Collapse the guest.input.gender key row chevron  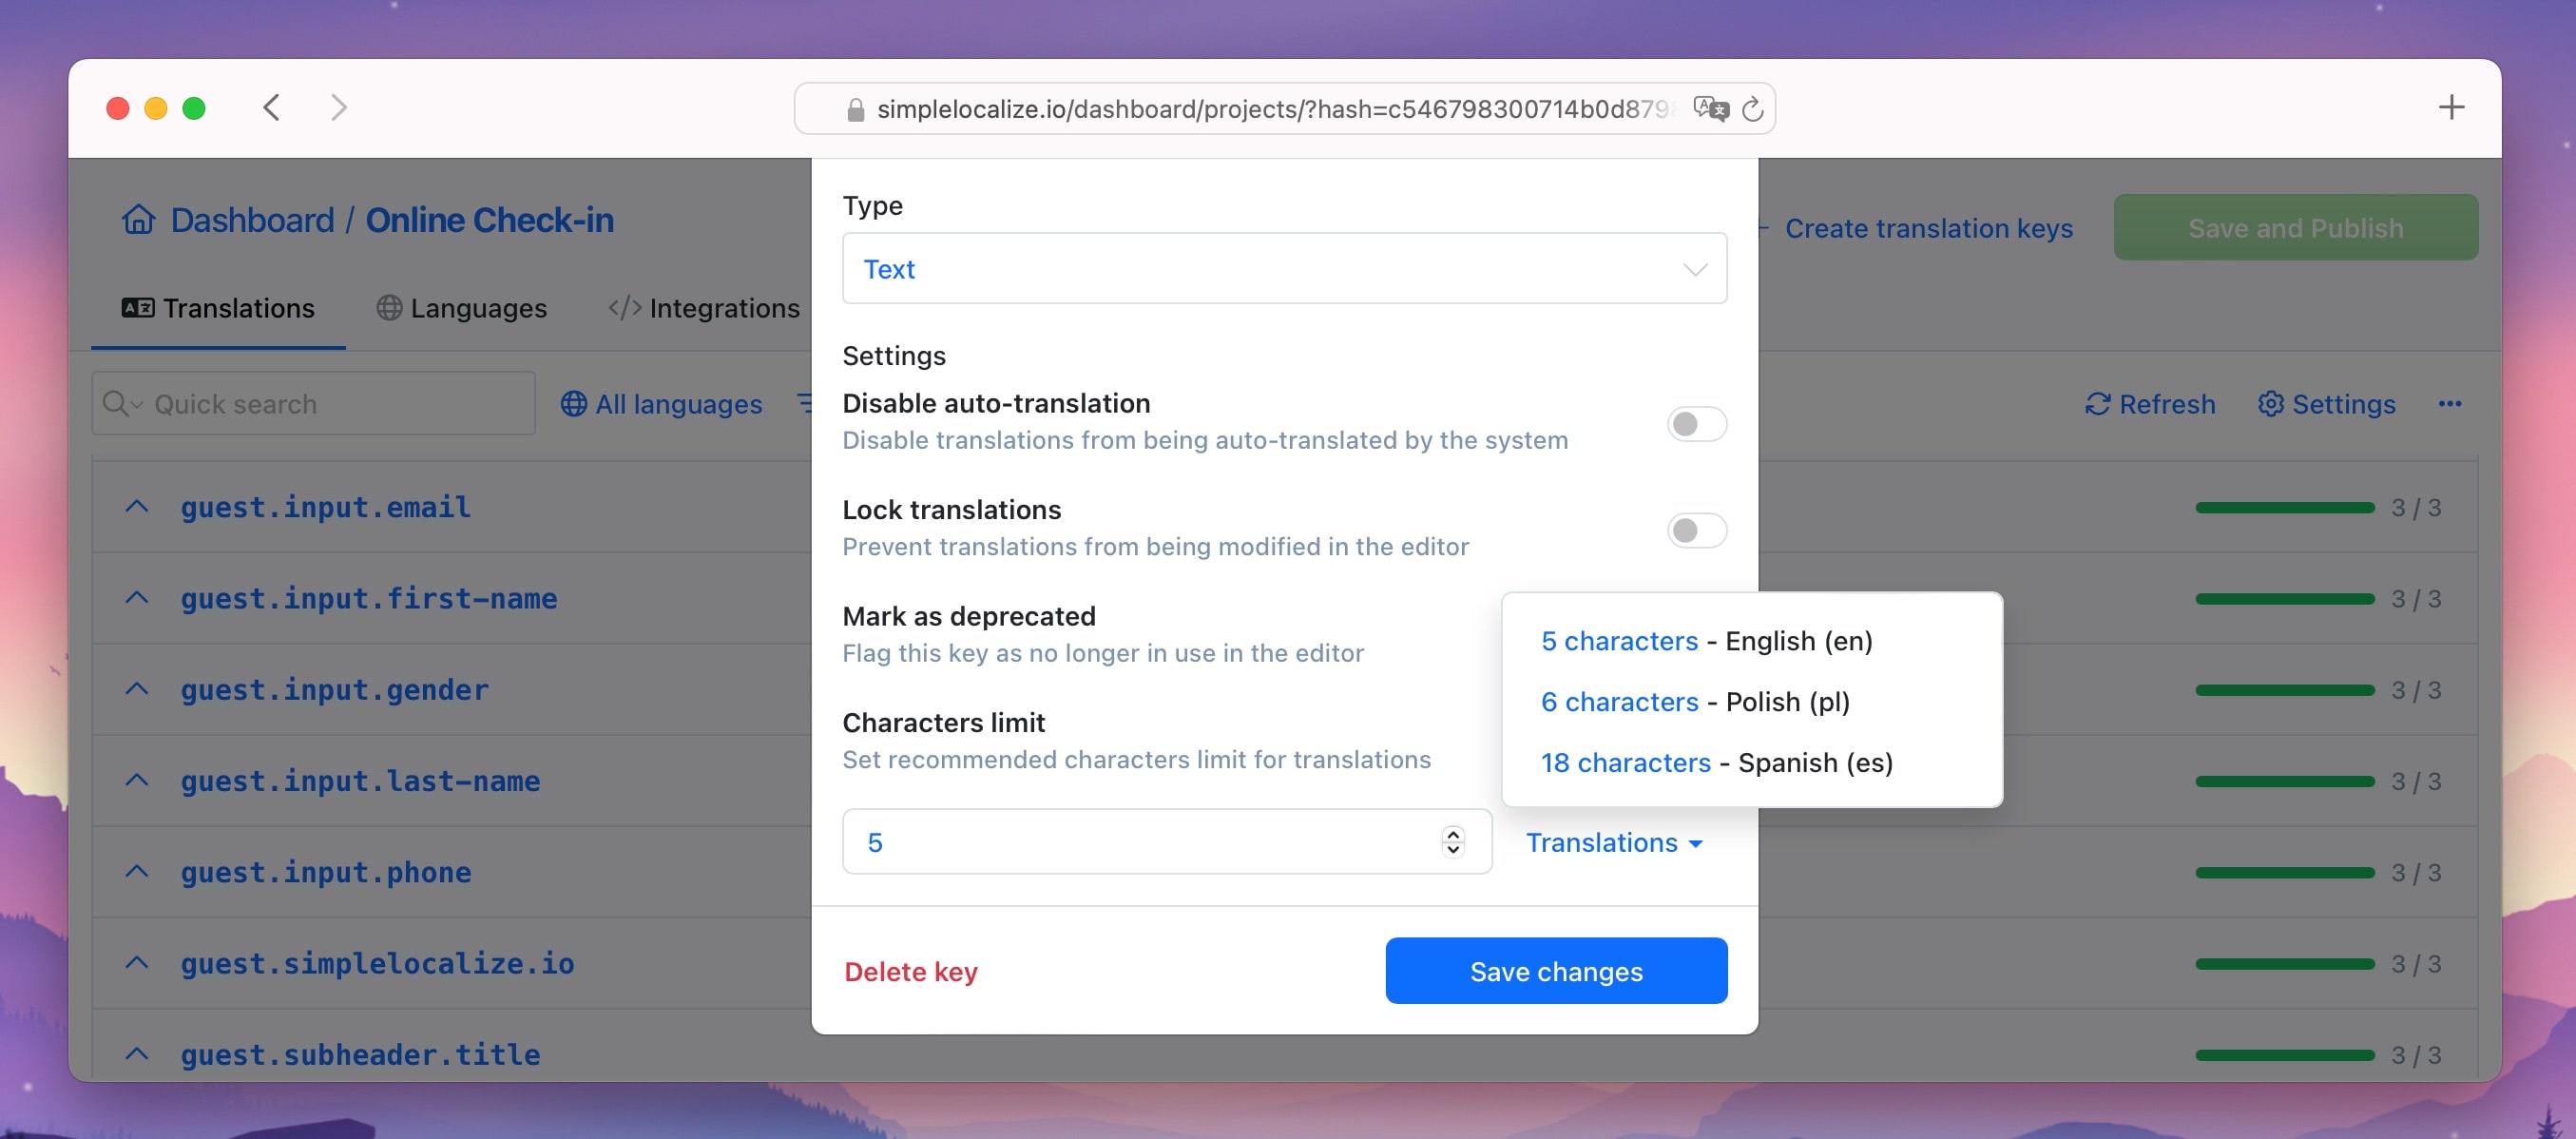point(137,689)
